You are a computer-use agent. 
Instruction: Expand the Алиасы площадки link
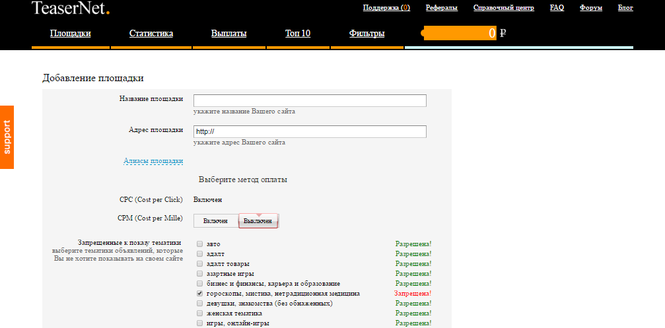153,160
